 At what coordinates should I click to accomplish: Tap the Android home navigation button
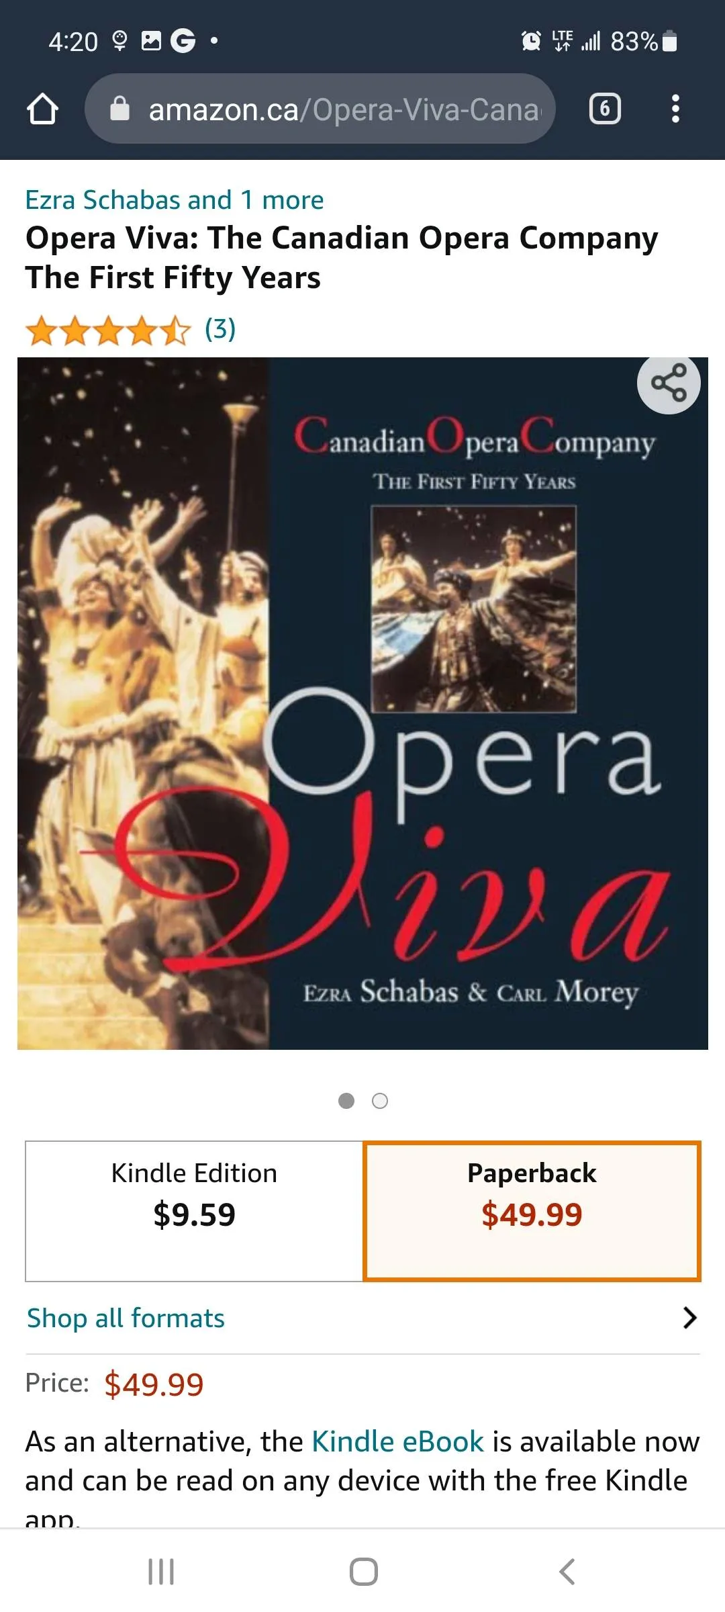pyautogui.click(x=363, y=1572)
